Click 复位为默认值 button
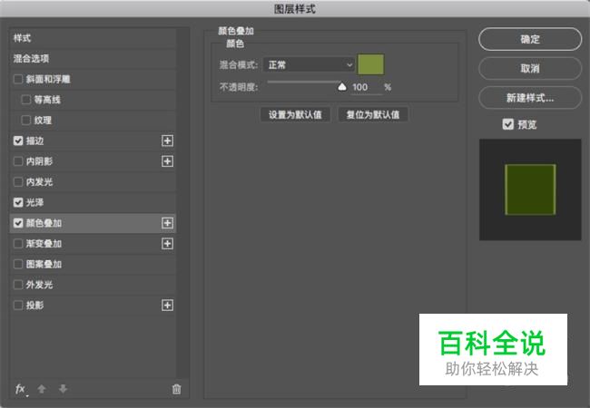 pyautogui.click(x=373, y=114)
